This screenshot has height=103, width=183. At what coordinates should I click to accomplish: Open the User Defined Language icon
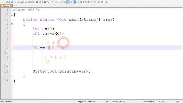pos(78,2)
